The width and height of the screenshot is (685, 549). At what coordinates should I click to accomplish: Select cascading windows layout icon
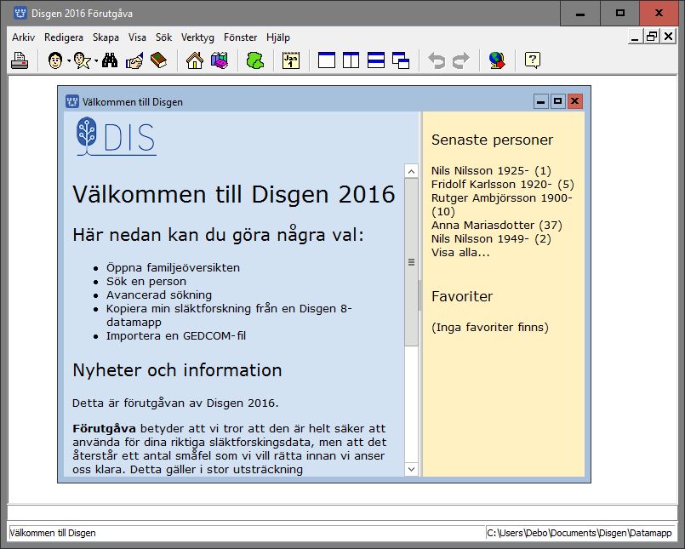pos(401,60)
